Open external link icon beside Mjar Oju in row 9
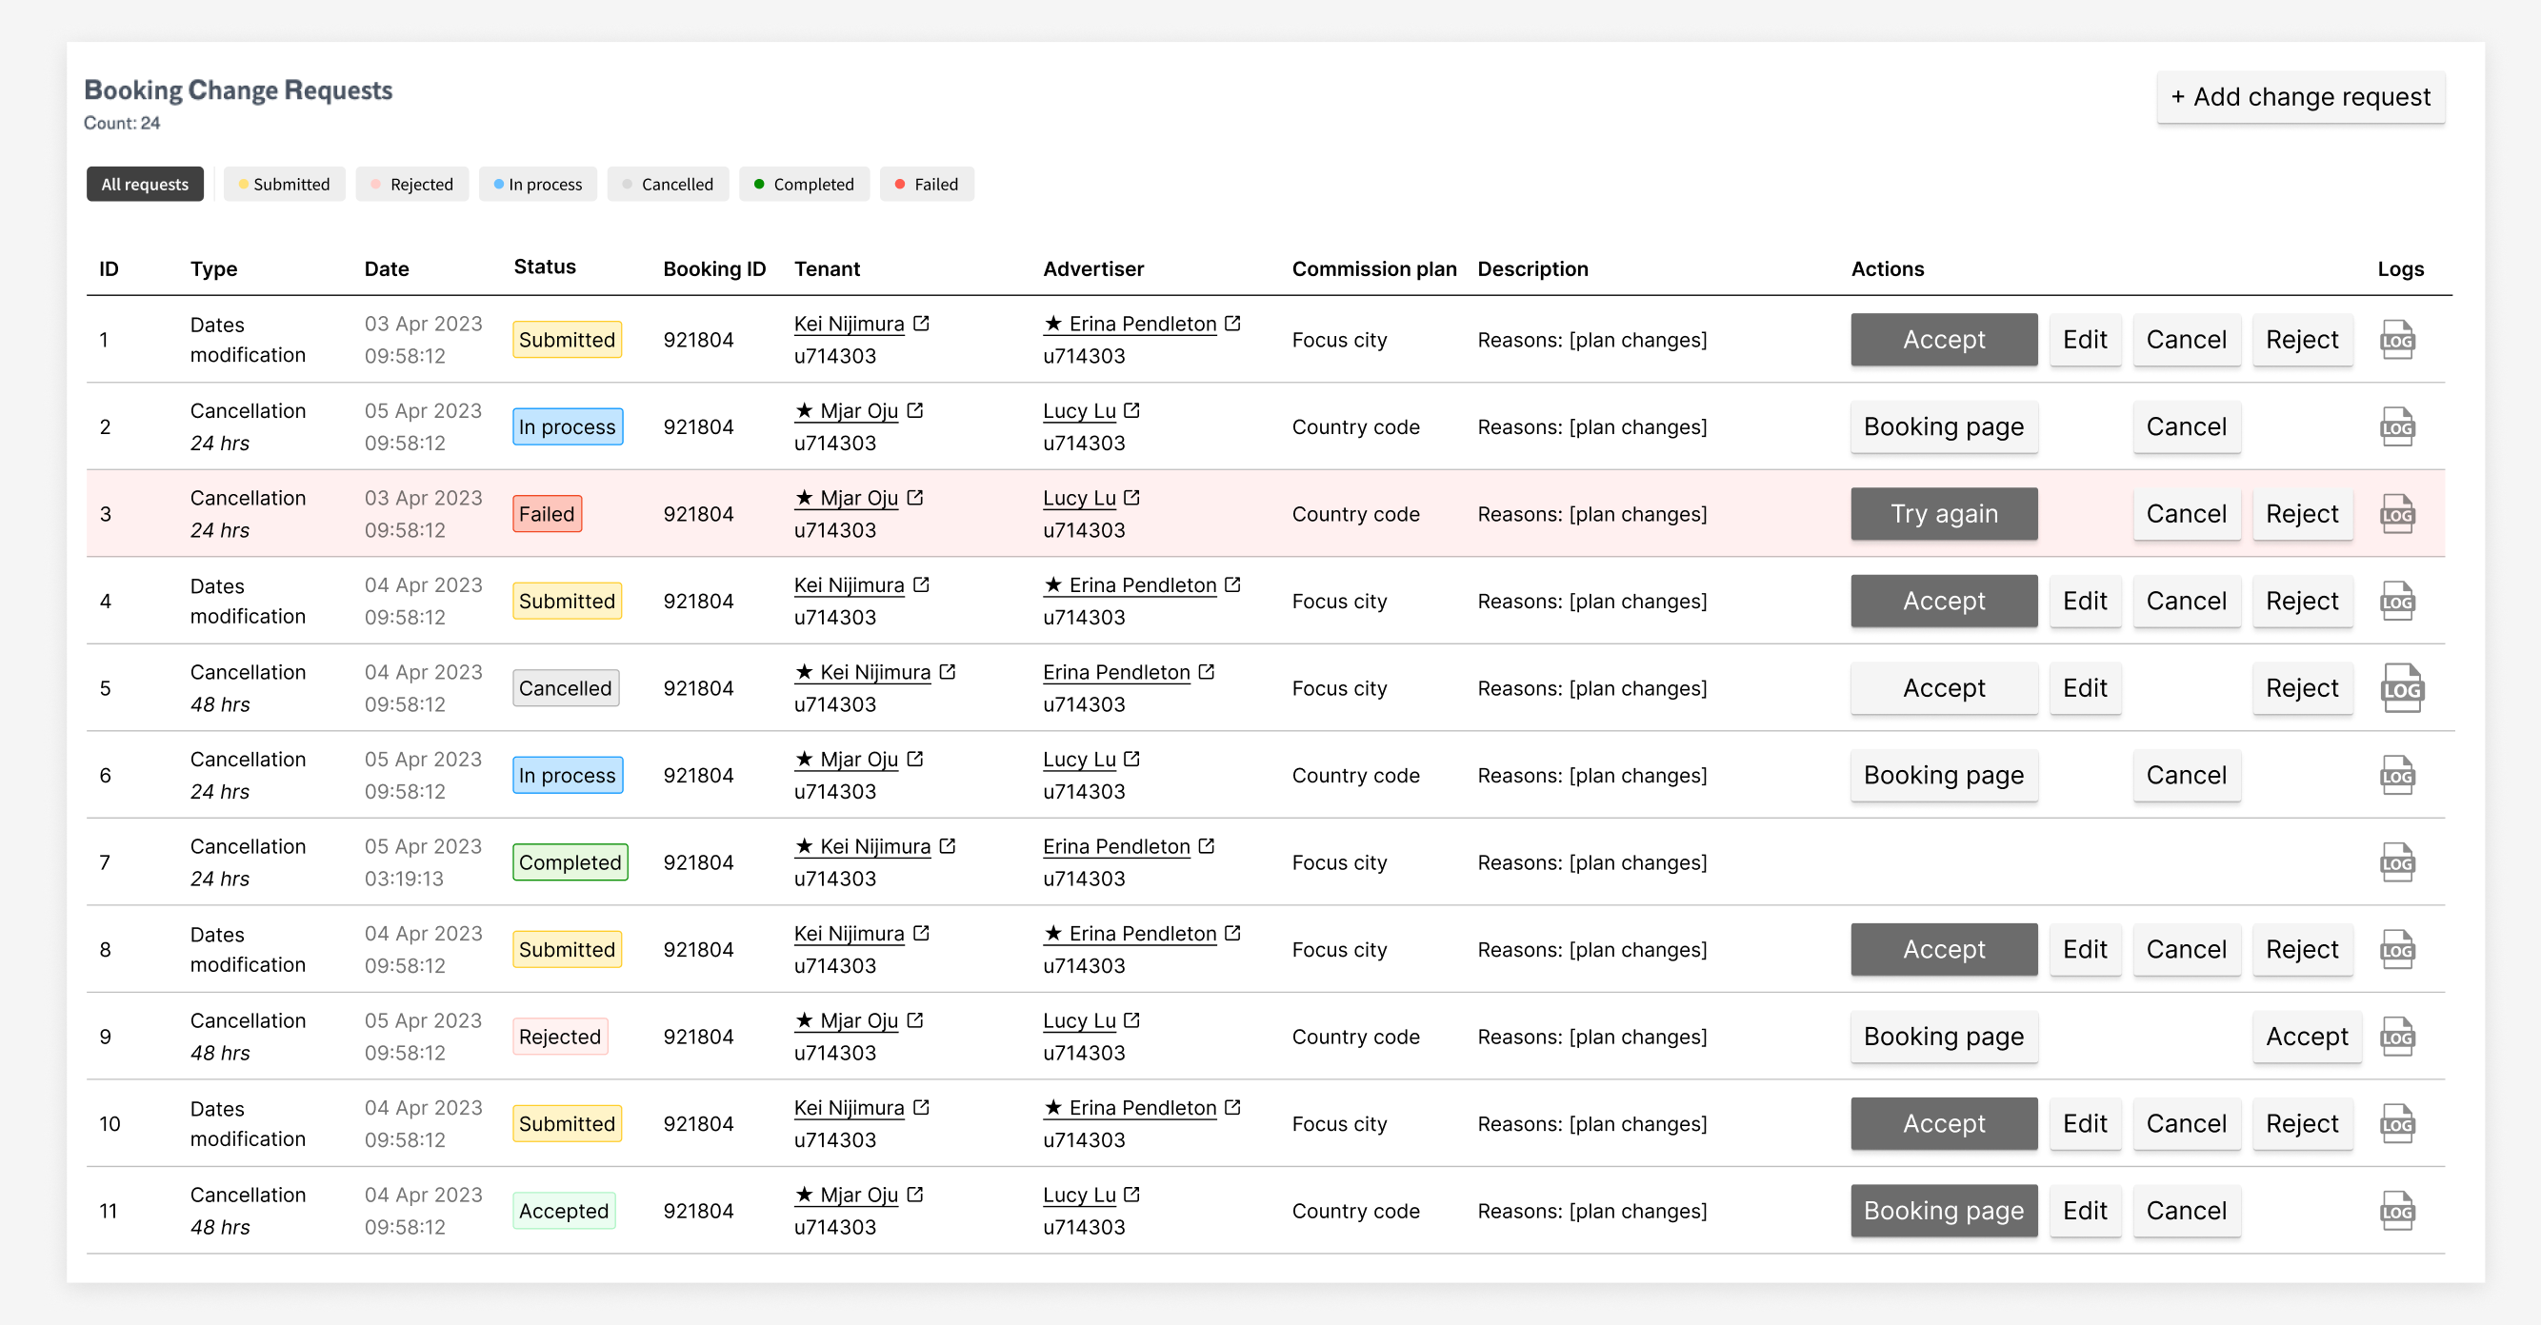2541x1325 pixels. pyautogui.click(x=915, y=1020)
